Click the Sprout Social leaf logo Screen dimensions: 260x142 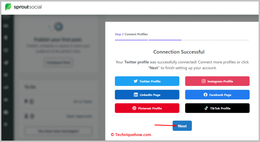tap(8, 7)
